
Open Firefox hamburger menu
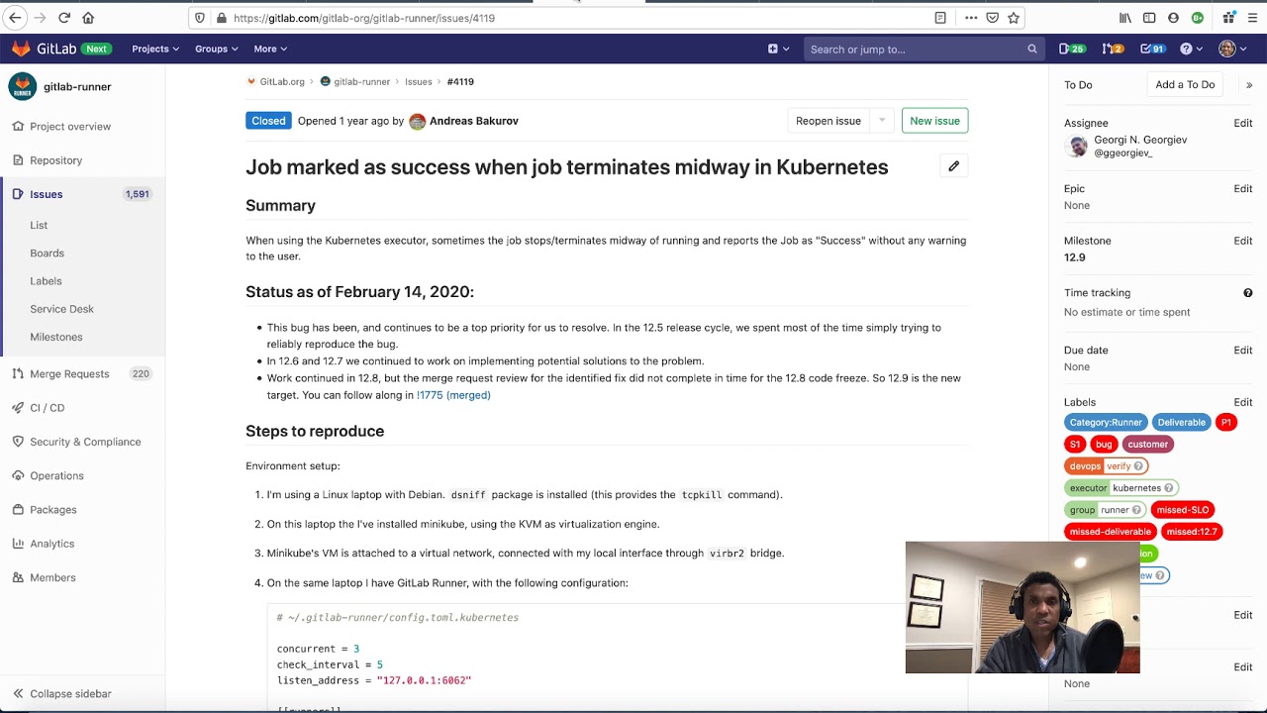coord(1253,18)
